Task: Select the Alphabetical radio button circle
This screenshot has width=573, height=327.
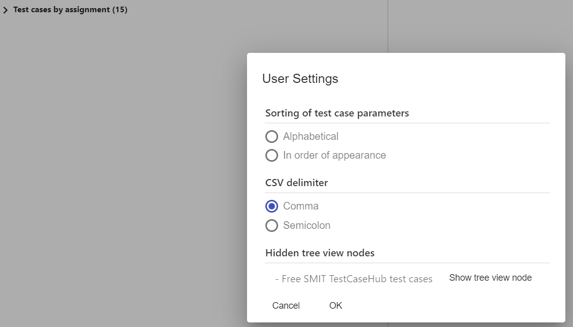Action: pyautogui.click(x=272, y=136)
